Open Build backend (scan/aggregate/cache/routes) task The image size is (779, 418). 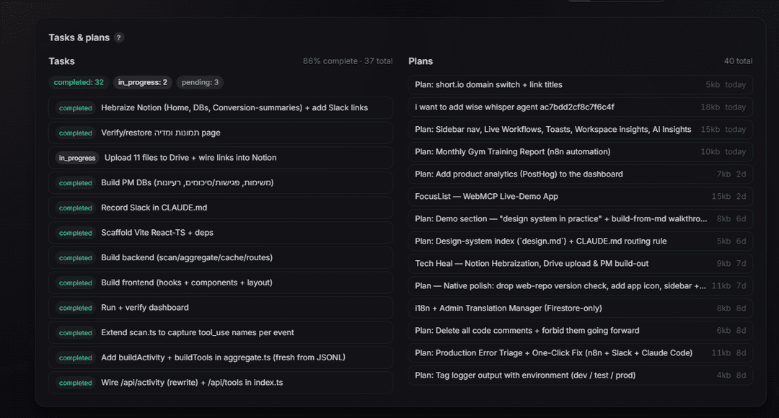(x=221, y=258)
